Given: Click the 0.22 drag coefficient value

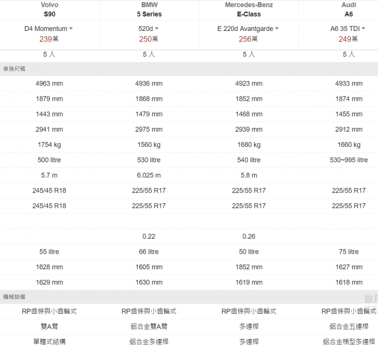Looking at the screenshot, I should click(x=149, y=236).
